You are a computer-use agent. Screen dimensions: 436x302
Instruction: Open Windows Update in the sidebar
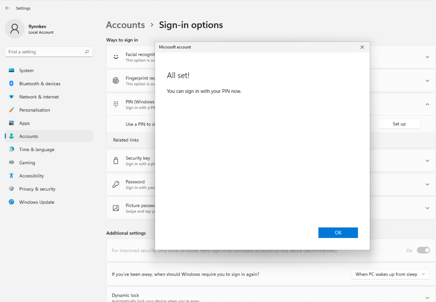coord(37,202)
